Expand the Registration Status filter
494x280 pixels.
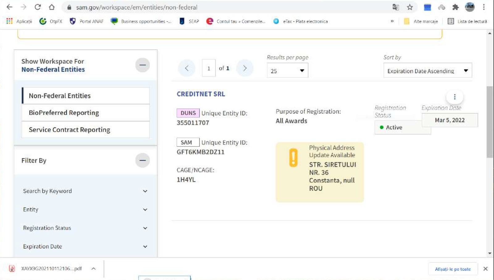(x=85, y=228)
